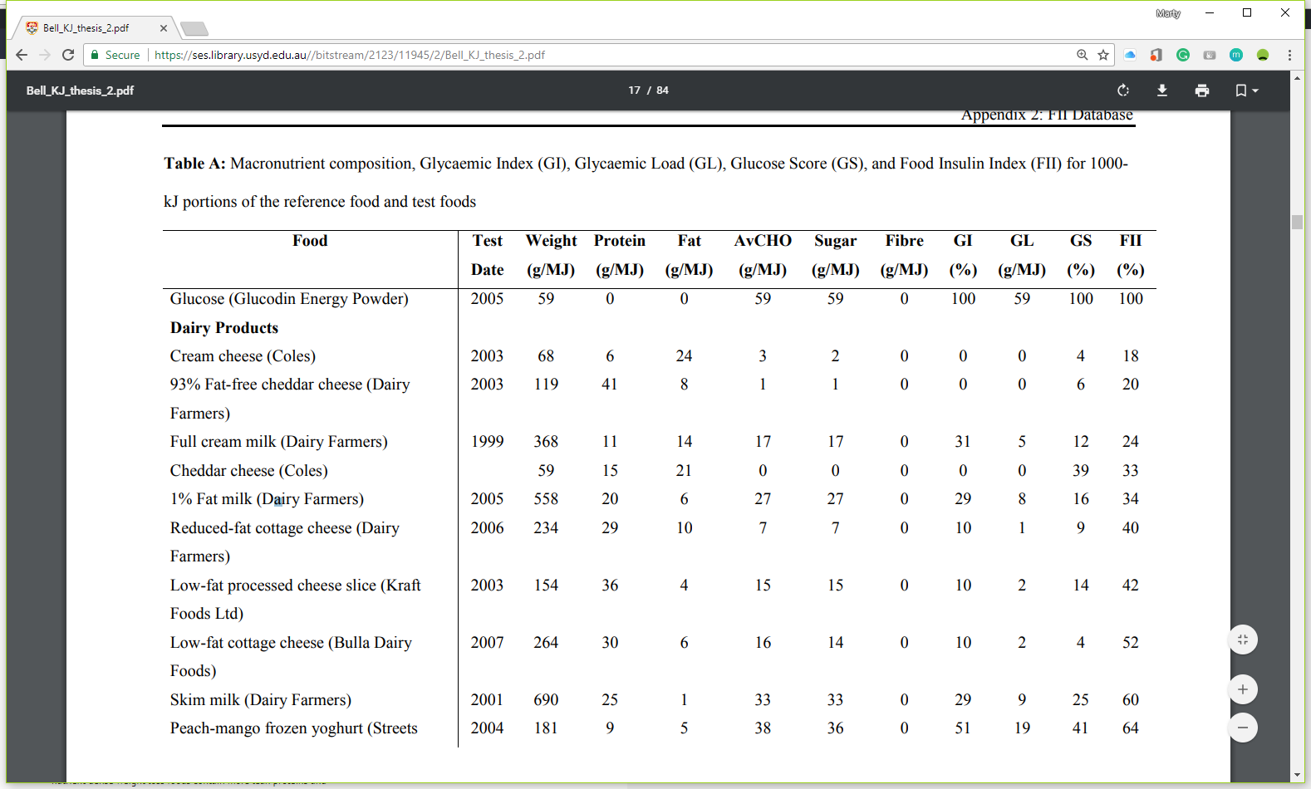Viewport: 1311px width, 789px height.
Task: Click the address bar URL
Action: point(349,55)
